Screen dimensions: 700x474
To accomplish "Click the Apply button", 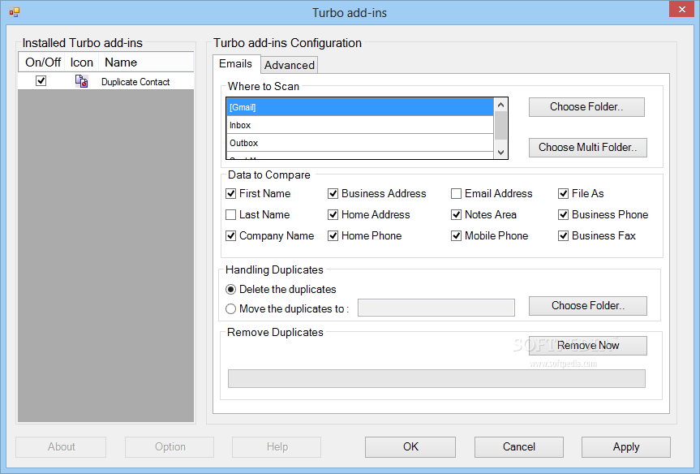I will click(x=626, y=447).
